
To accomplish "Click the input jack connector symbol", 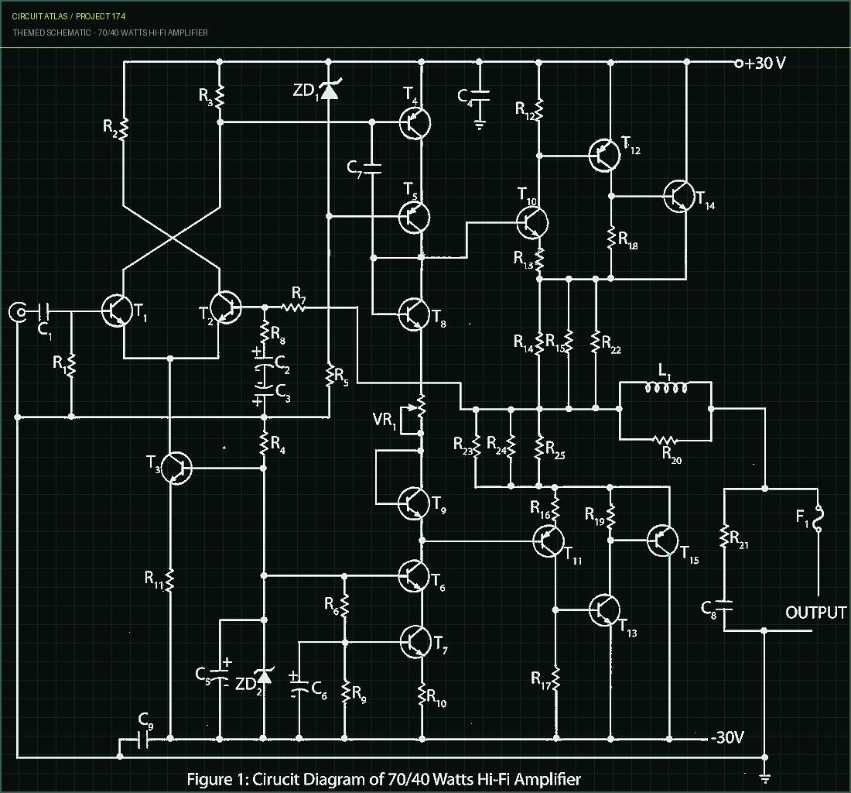I will click(x=17, y=312).
